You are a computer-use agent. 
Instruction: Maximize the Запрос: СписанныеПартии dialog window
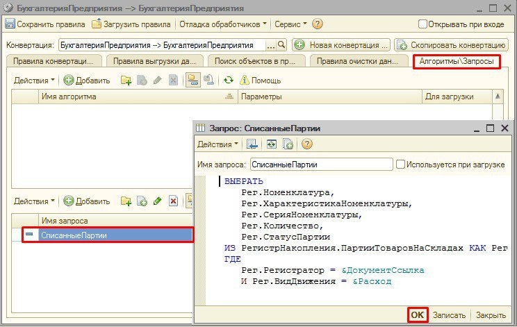pyautogui.click(x=491, y=128)
